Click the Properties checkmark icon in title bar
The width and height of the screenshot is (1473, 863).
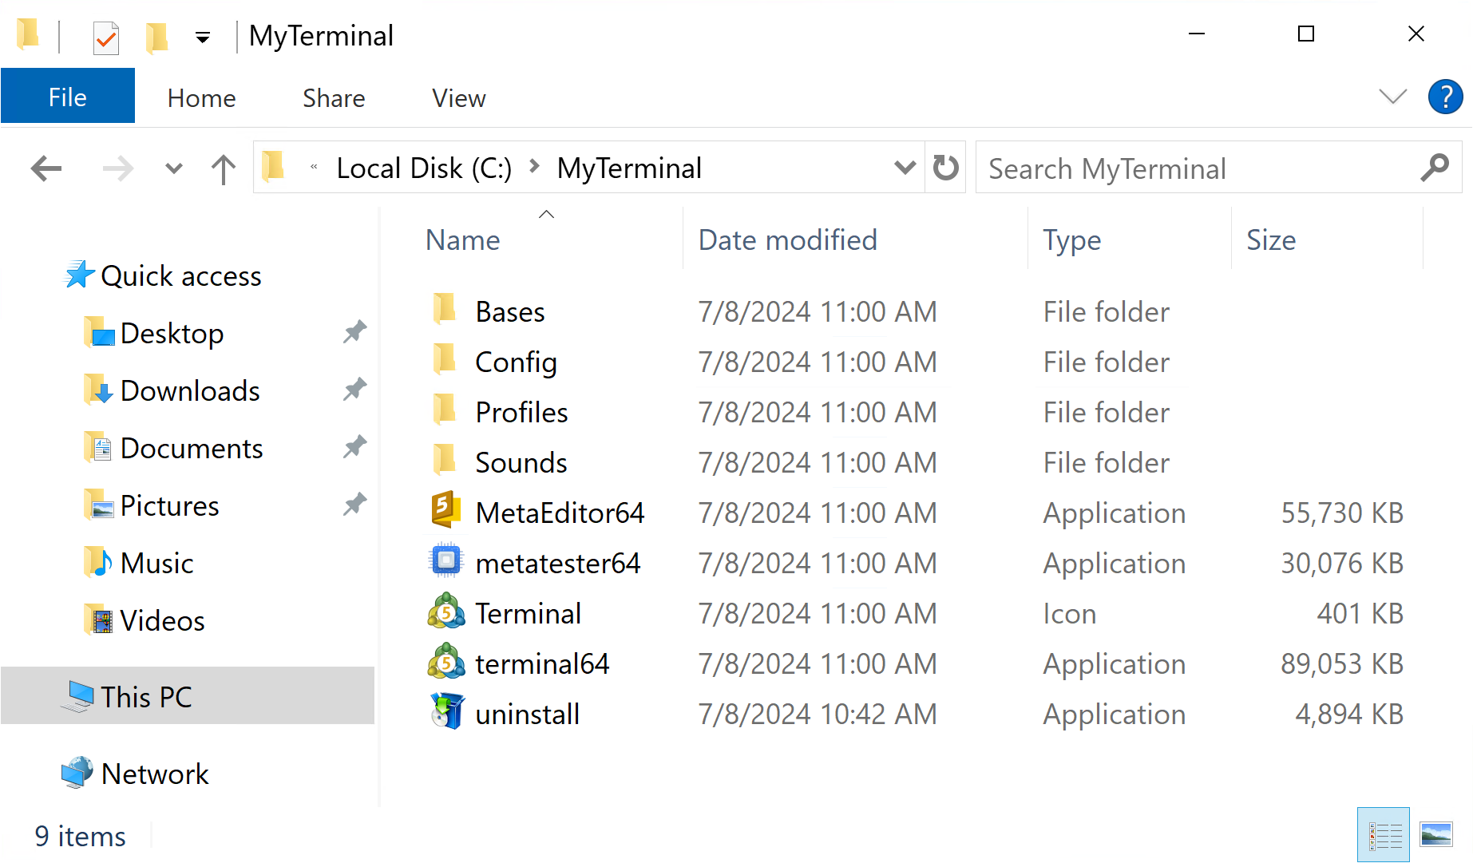click(106, 37)
